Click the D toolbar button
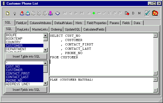The width and height of the screenshot is (163, 103). click(x=133, y=13)
